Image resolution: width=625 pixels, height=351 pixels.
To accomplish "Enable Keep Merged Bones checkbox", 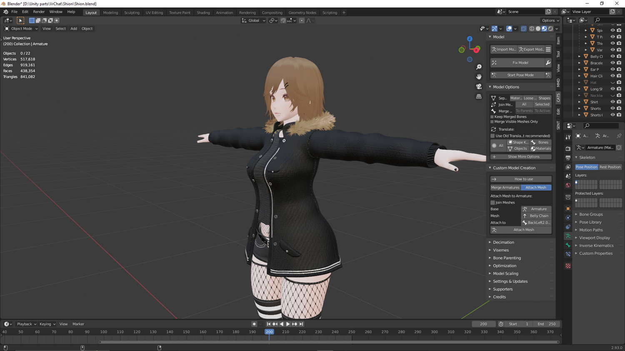I will 492,117.
